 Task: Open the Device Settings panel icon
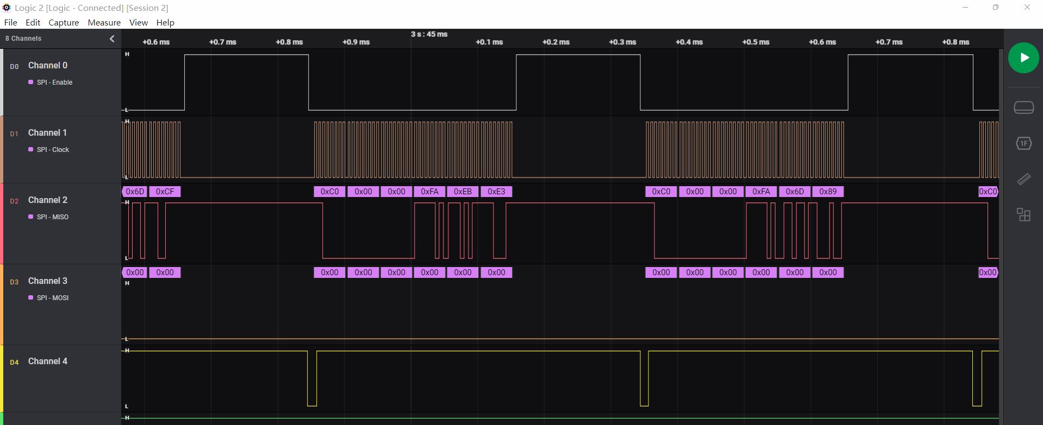[1023, 107]
